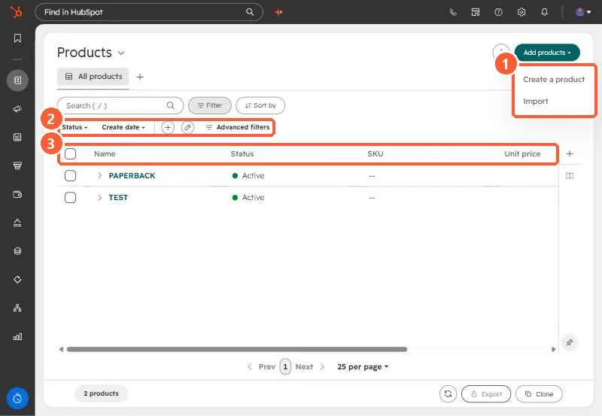Click the 2 products count label
This screenshot has height=416, width=602.
tap(102, 393)
